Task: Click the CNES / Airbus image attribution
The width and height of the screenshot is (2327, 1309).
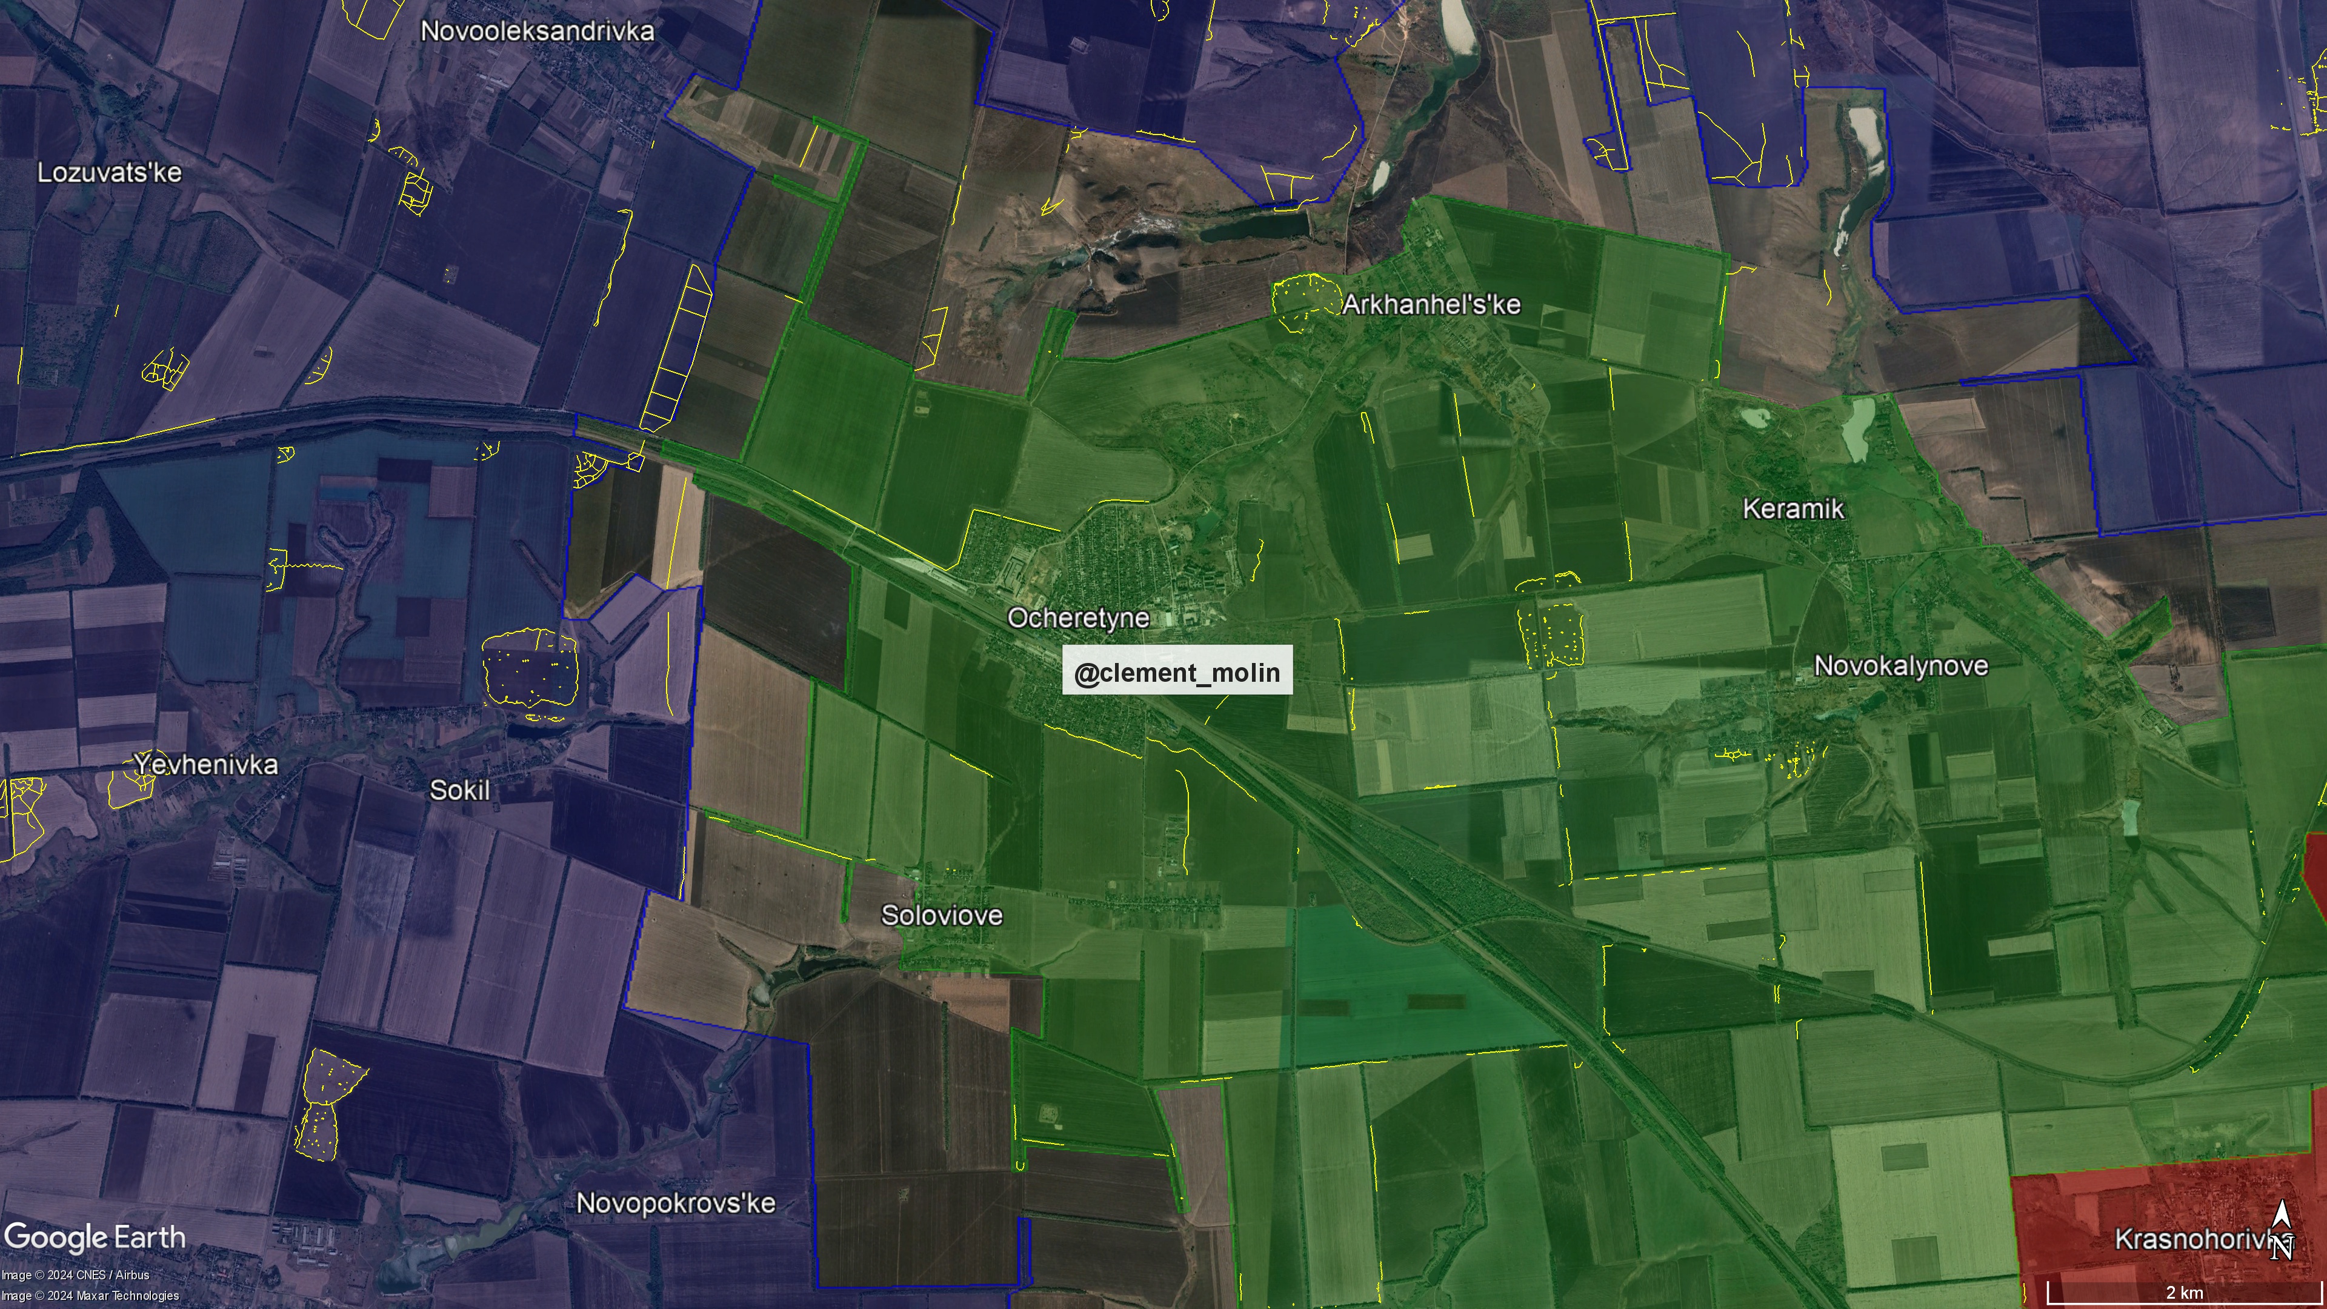Action: [x=75, y=1274]
